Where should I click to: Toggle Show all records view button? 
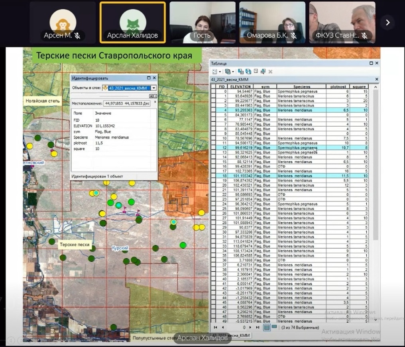267,327
